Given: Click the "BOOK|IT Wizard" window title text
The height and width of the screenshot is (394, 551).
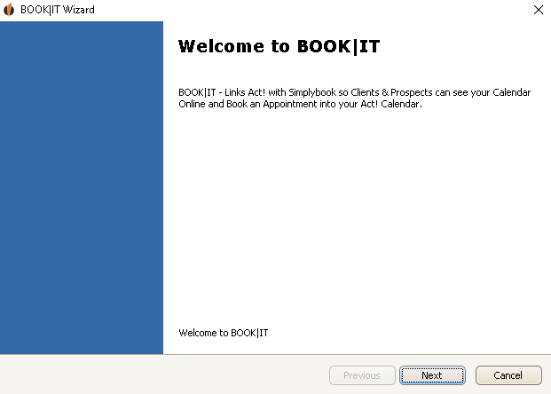Looking at the screenshot, I should pos(58,10).
